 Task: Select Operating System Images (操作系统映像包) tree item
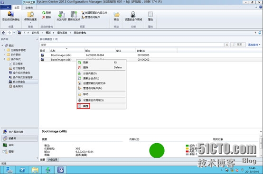19,73
